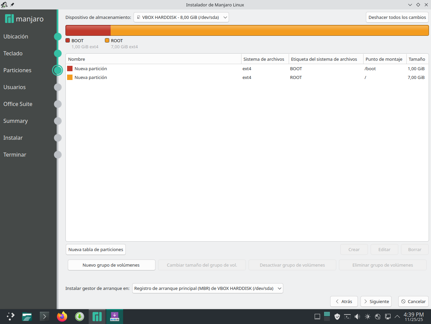
Task: Show hidden system tray icons
Action: 397,317
